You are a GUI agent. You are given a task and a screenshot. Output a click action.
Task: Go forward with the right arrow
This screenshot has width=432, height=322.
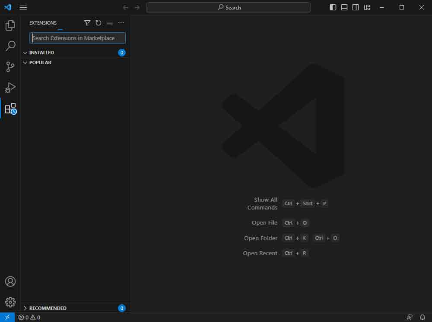click(x=137, y=7)
